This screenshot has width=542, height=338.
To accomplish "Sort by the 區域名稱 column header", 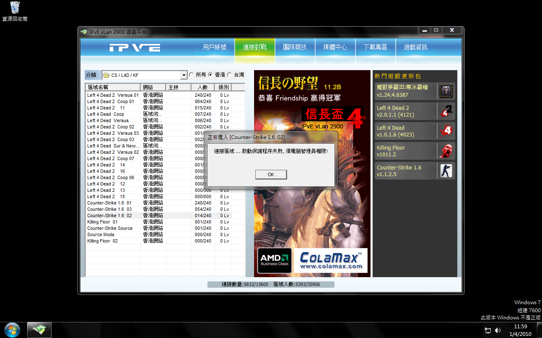I will [x=113, y=87].
